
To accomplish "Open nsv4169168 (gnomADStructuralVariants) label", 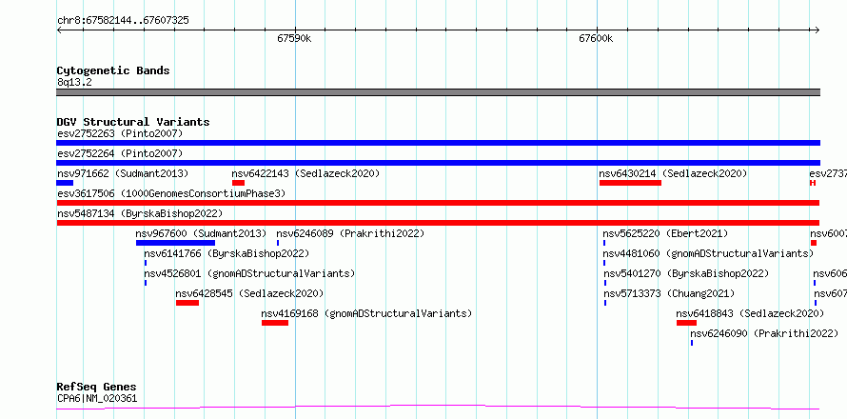I will coord(366,313).
